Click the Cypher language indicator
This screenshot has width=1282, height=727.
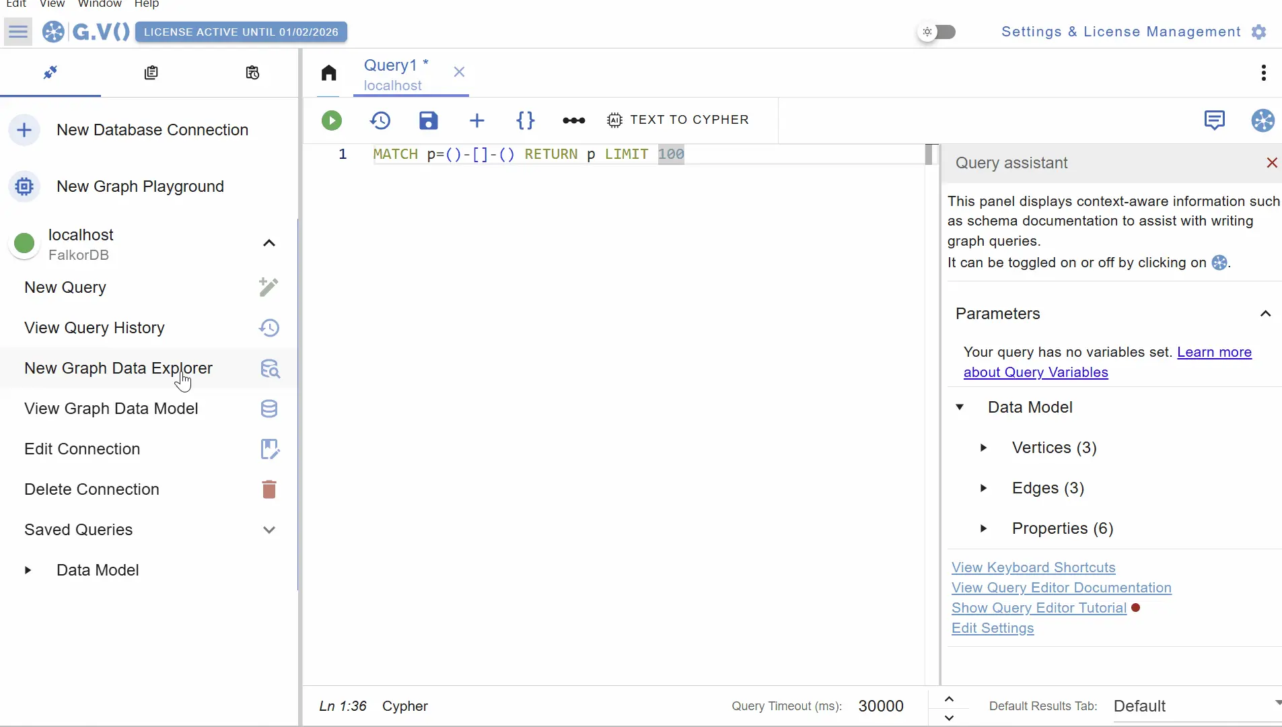pyautogui.click(x=404, y=706)
